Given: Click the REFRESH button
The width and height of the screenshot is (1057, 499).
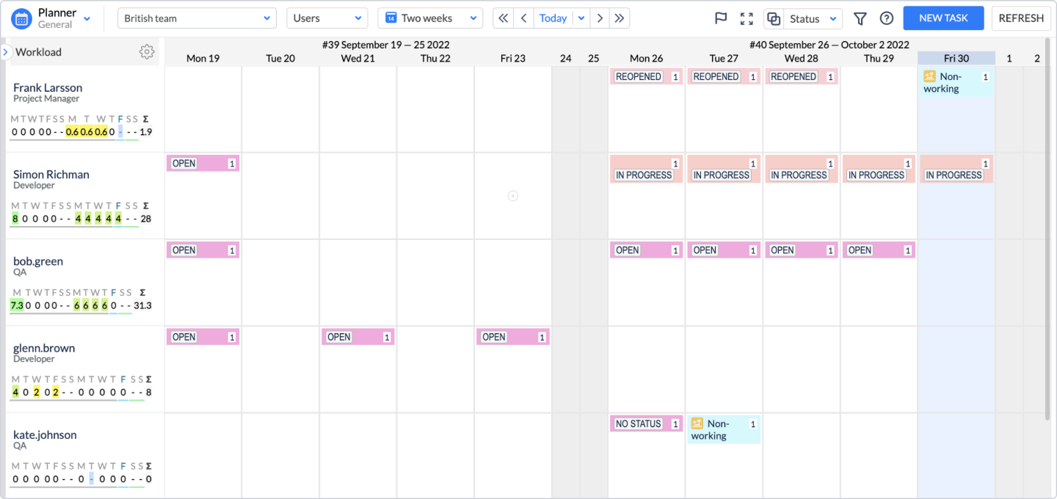Looking at the screenshot, I should pyautogui.click(x=1021, y=18).
